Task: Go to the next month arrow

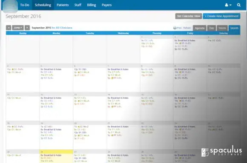Action: click(x=27, y=28)
